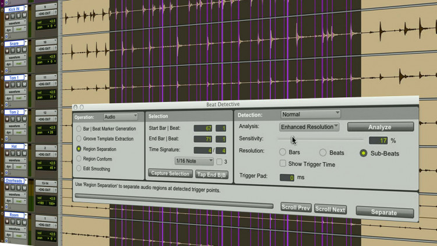Record-enable the Room track
Viewport: 437px width, 246px height.
click(8, 222)
